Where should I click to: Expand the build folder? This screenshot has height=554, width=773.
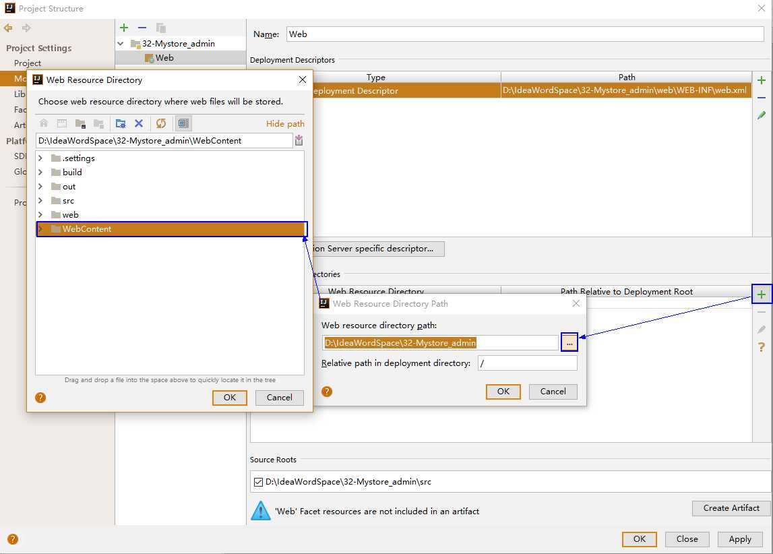click(x=40, y=172)
